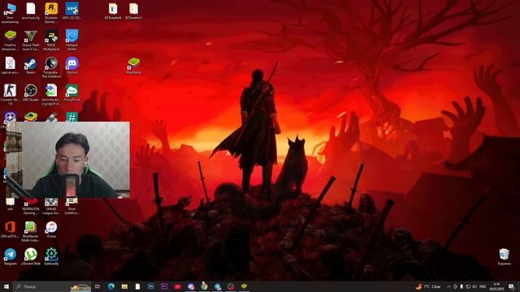Open Task View on the taskbar
The height and width of the screenshot is (292, 520).
pos(97,286)
